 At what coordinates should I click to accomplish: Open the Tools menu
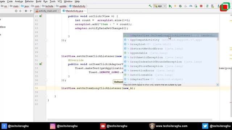(53, 1)
